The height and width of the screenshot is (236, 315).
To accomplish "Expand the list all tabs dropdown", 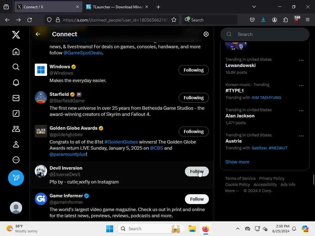I will [254, 7].
